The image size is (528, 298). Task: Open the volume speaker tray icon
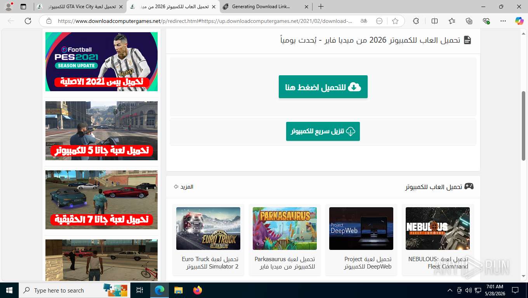click(x=468, y=290)
